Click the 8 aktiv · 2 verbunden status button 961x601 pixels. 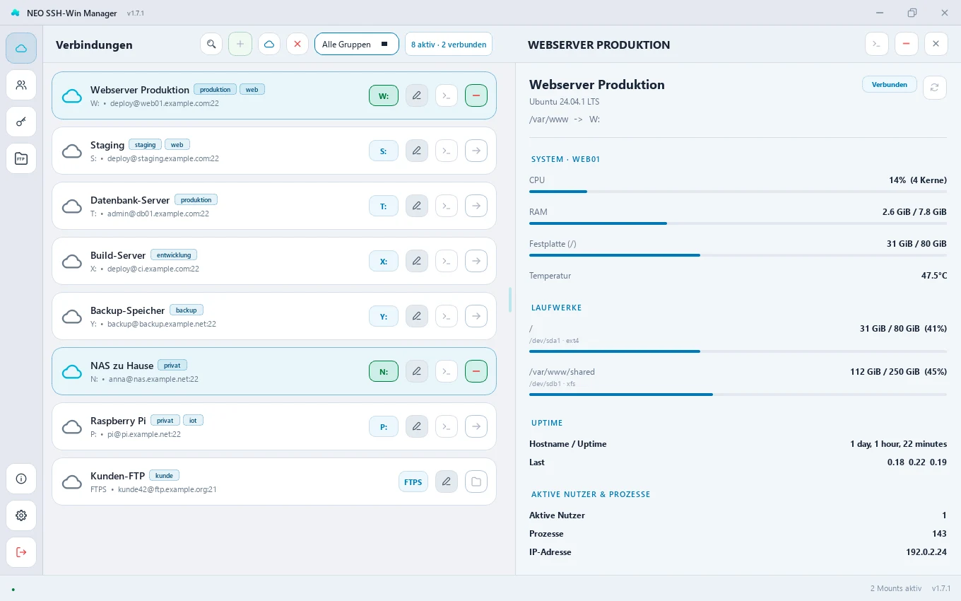449,44
